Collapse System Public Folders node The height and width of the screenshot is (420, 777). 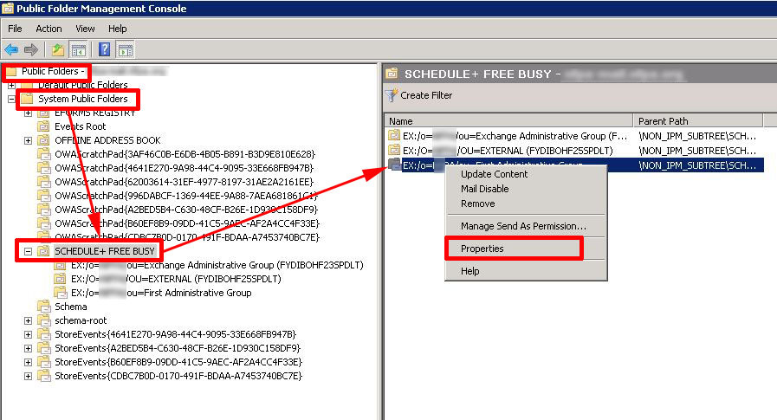tap(11, 99)
